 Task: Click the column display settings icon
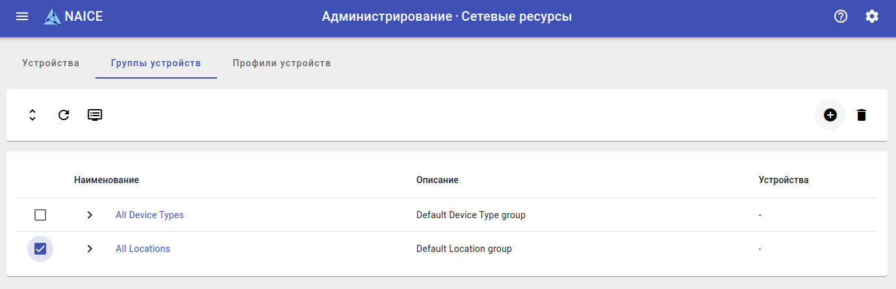95,115
